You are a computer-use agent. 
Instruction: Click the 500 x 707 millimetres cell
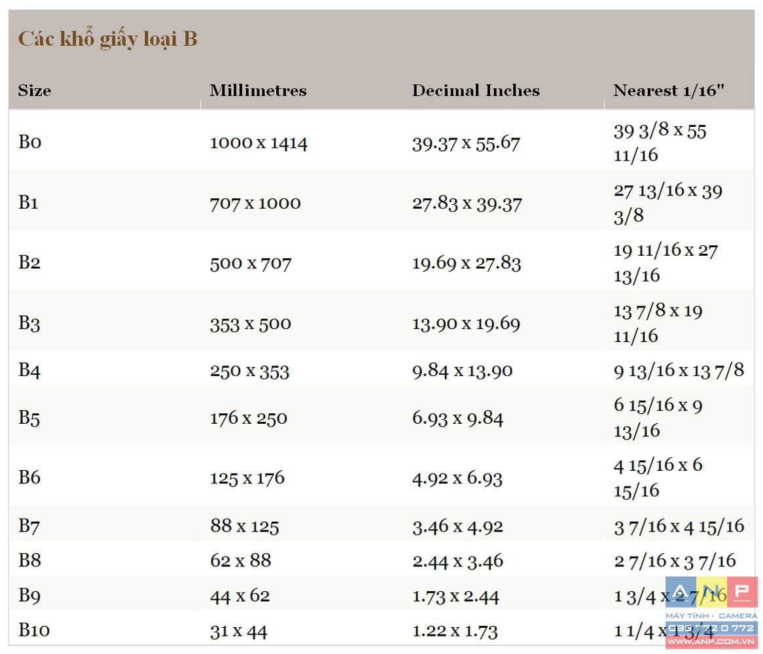(251, 264)
